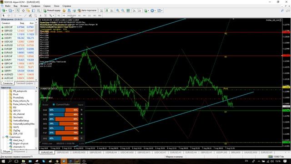The width and height of the screenshot is (291, 164).
Task: Toggle the Авто-торговля button
Action: (87, 10)
